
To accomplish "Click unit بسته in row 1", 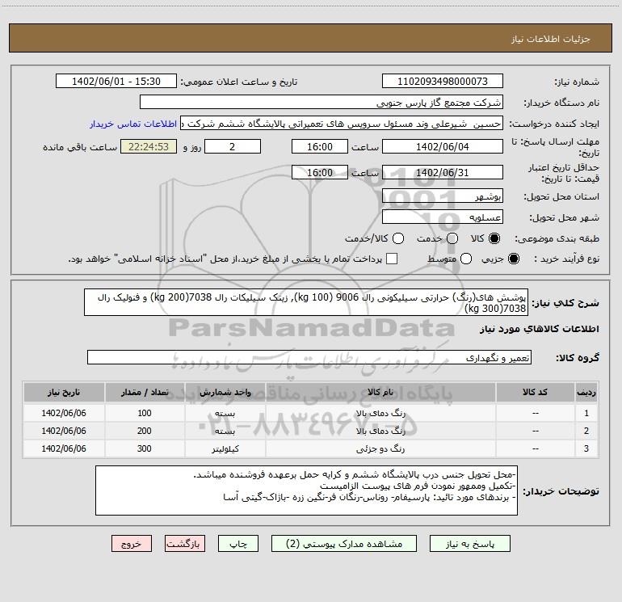I will click(225, 413).
